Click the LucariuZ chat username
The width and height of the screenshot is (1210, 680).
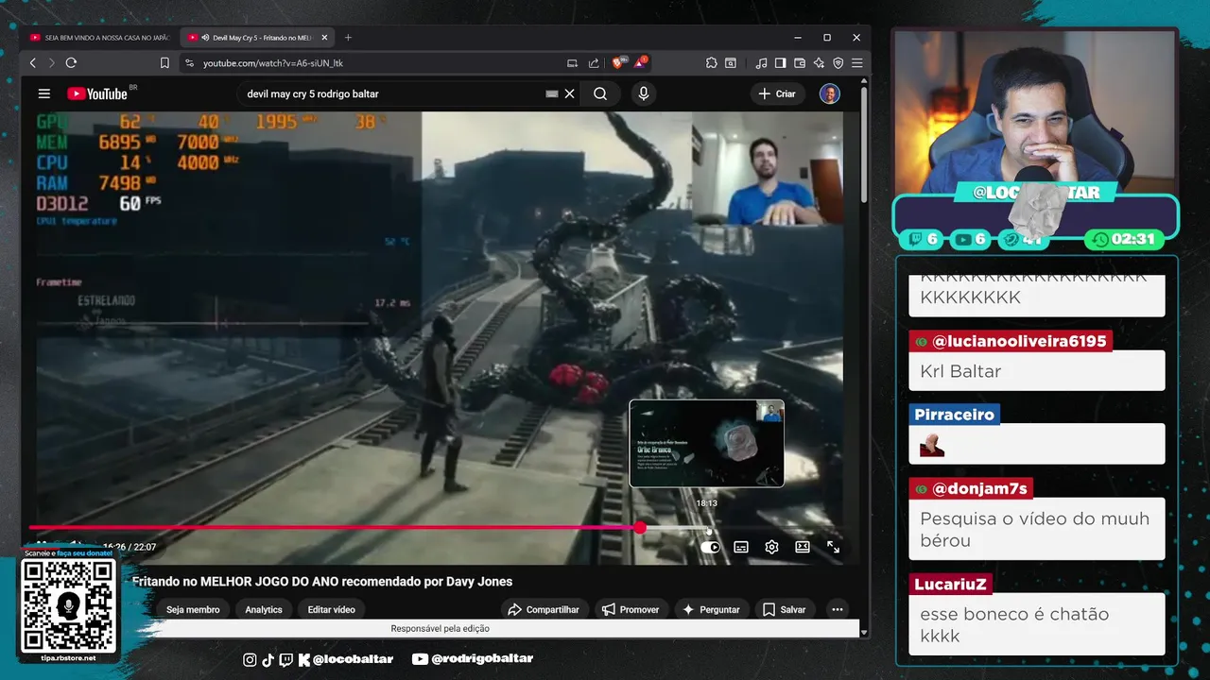(951, 584)
